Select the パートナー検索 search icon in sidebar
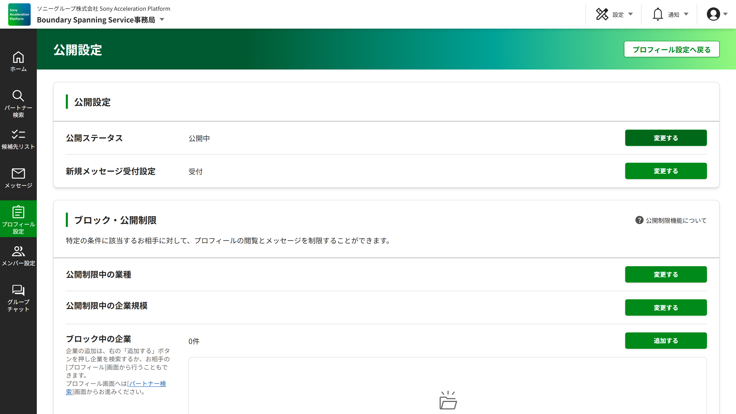 pos(18,97)
